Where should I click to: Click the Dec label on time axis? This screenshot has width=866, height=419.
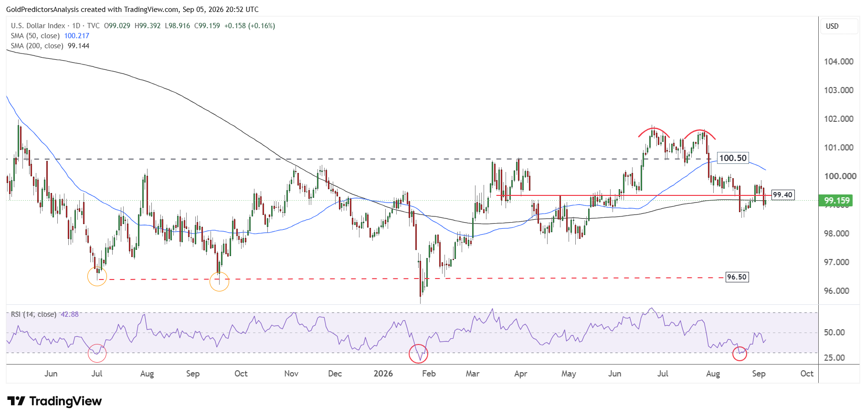click(x=335, y=374)
